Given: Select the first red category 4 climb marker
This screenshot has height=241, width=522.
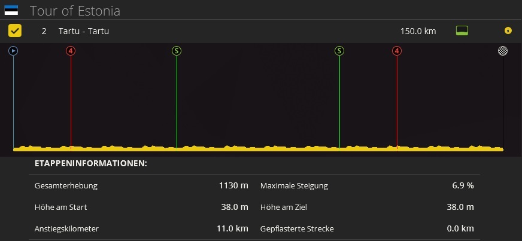Looking at the screenshot, I should point(71,51).
